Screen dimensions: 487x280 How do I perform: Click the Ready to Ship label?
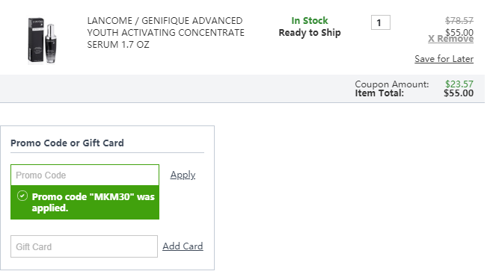310,33
